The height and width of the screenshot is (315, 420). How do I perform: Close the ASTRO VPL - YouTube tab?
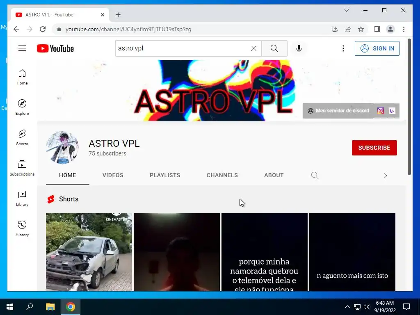(x=102, y=15)
